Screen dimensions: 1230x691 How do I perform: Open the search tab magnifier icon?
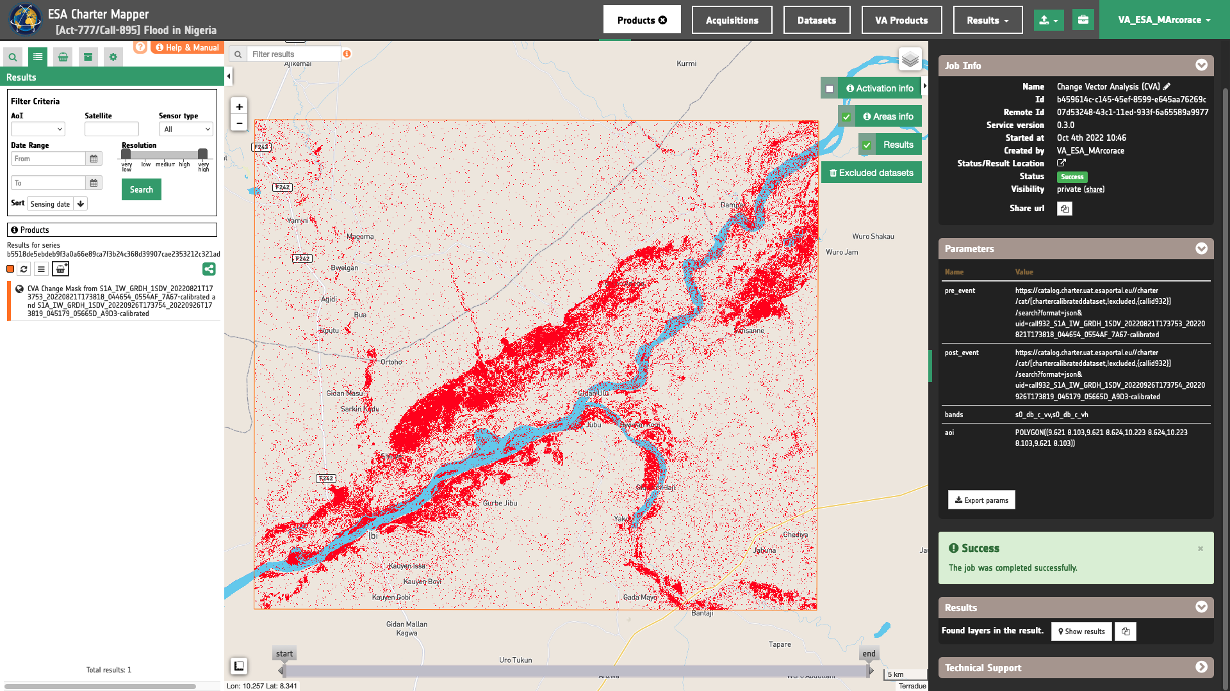click(x=13, y=57)
